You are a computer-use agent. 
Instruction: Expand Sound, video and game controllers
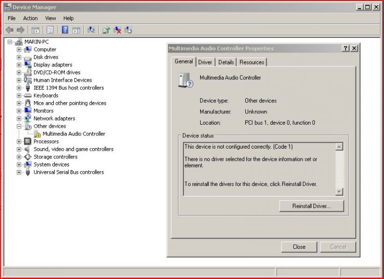[x=19, y=149]
